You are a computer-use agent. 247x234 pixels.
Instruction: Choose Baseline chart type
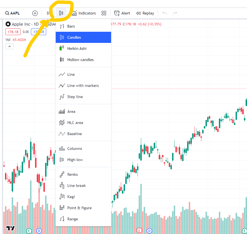(x=83, y=134)
